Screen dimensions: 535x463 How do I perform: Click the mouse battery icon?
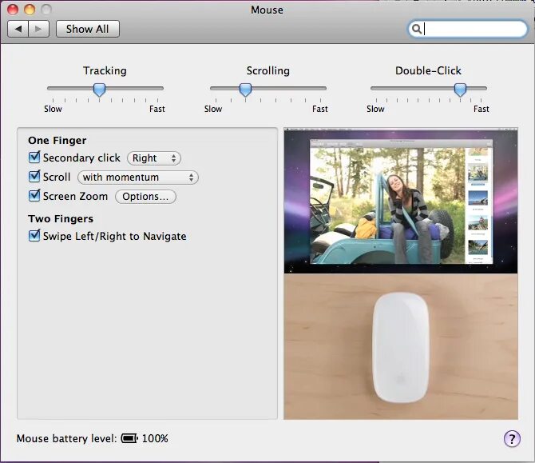(129, 438)
